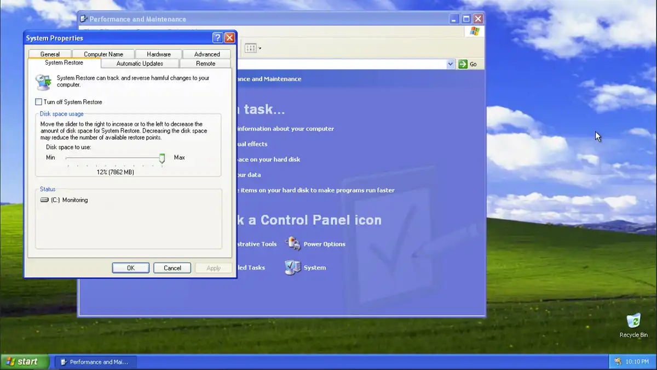Viewport: 657px width, 370px height.
Task: Open the Views button dropdown arrow
Action: [260, 48]
